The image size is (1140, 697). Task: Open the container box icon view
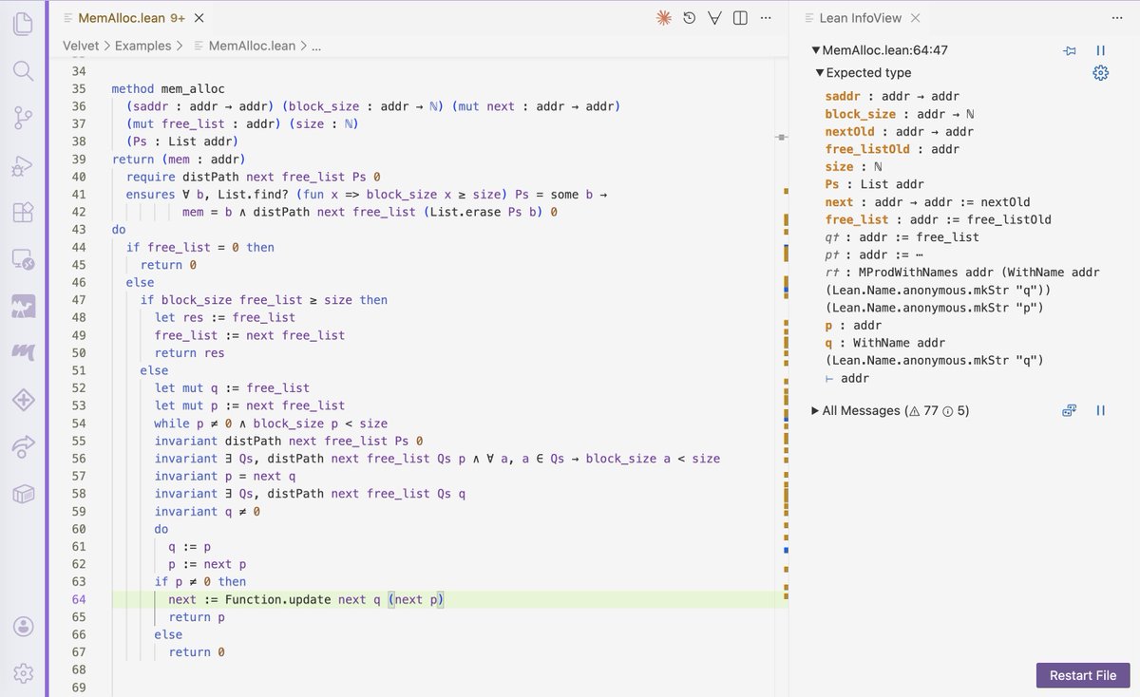[23, 494]
